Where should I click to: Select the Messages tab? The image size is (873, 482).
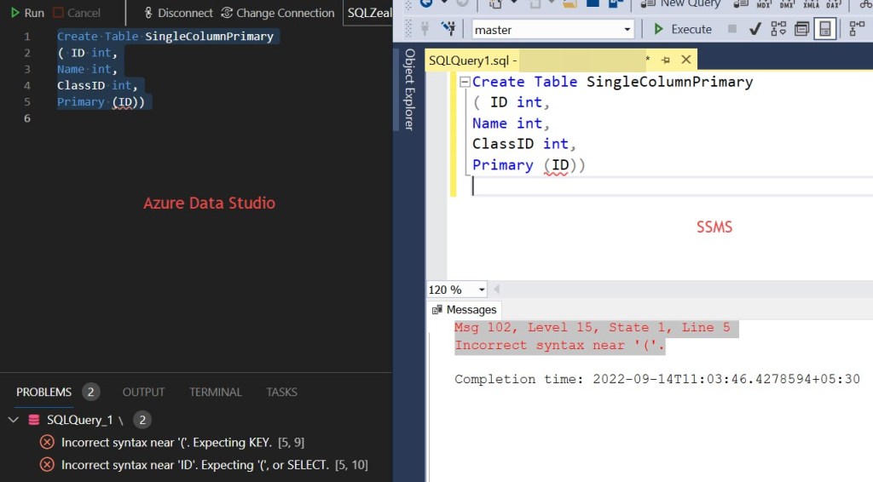coord(464,310)
